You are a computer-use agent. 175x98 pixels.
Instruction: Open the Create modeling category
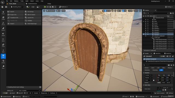click(x=3, y=18)
